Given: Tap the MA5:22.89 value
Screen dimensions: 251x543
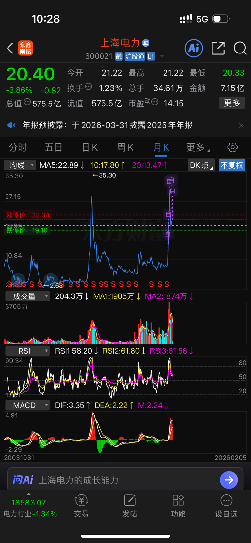Looking at the screenshot, I should point(62,165).
